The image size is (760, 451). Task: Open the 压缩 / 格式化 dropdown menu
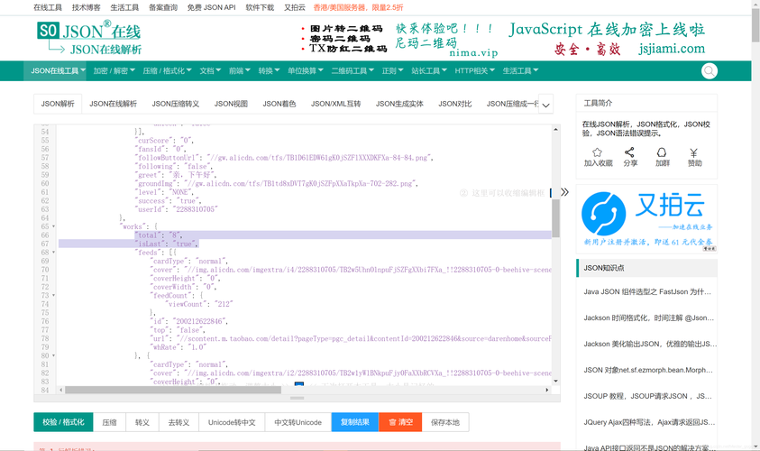(167, 70)
